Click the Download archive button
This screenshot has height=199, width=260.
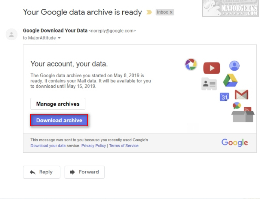pyautogui.click(x=59, y=120)
